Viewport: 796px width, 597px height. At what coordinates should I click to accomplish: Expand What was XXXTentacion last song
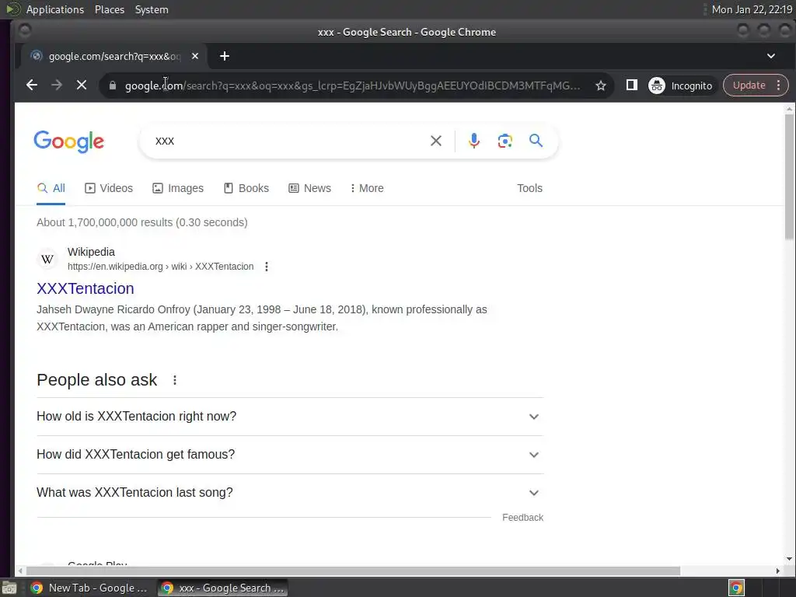click(x=290, y=492)
